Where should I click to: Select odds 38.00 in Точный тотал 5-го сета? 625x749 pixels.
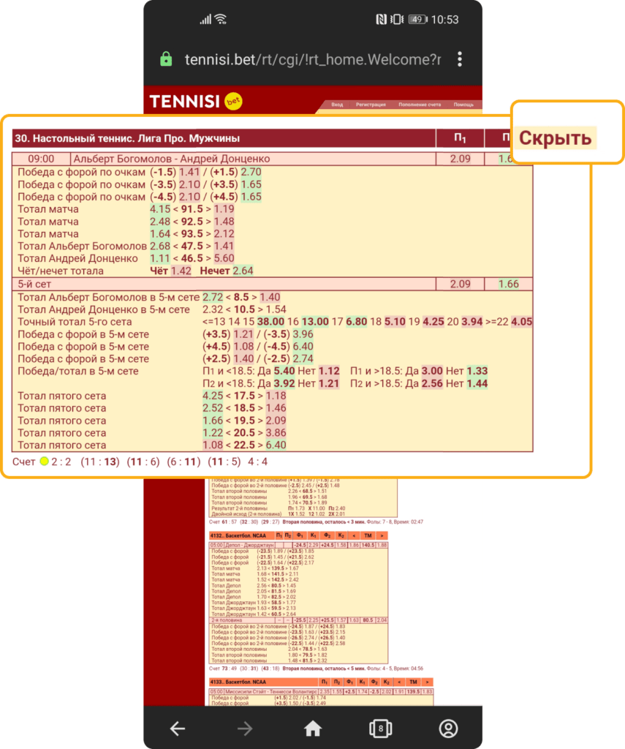pos(270,321)
